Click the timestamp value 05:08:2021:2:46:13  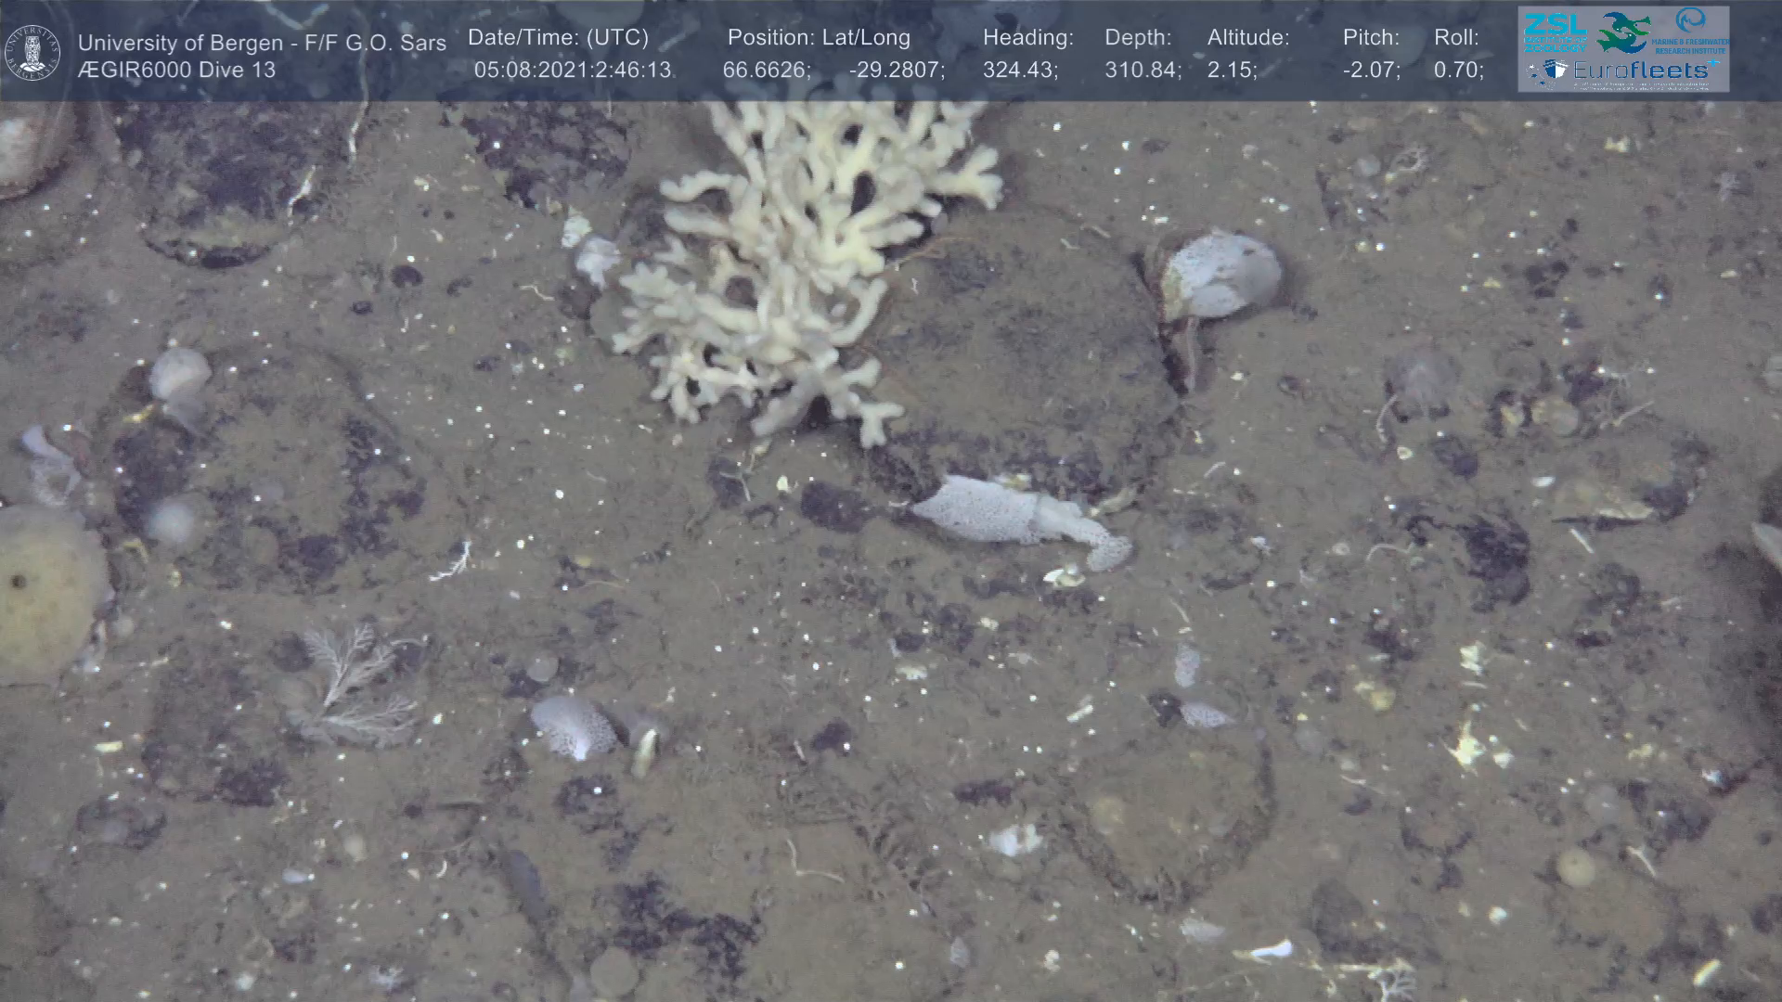[x=572, y=71]
